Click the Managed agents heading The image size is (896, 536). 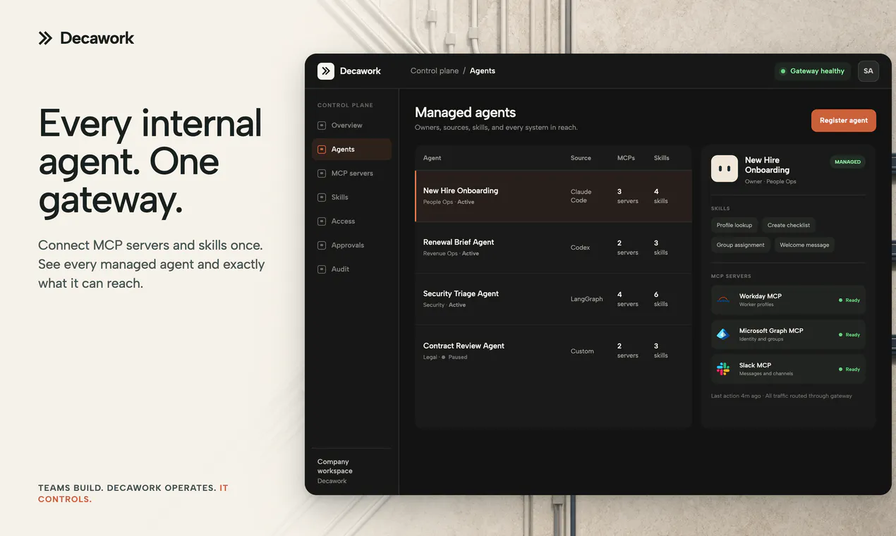point(465,112)
